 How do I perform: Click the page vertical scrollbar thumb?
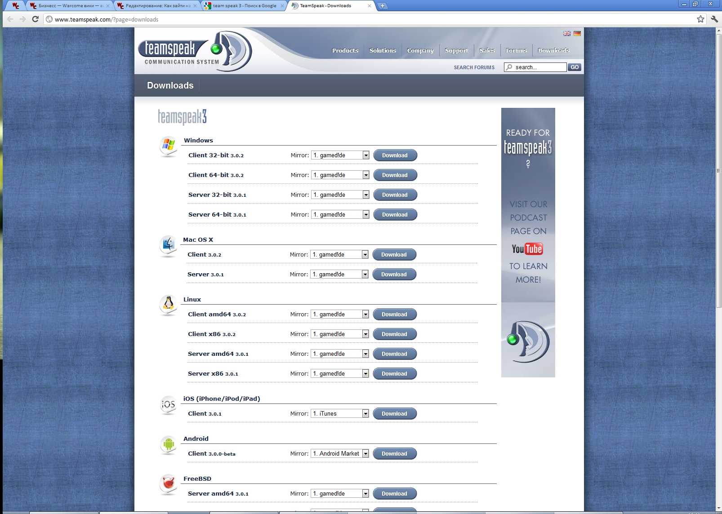click(x=718, y=171)
